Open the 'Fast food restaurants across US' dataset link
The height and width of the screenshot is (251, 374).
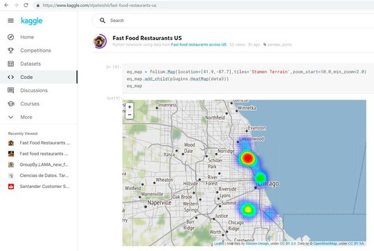coord(199,44)
